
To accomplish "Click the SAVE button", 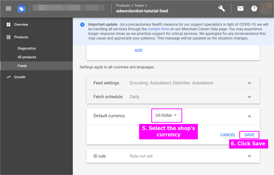I will (x=249, y=135).
